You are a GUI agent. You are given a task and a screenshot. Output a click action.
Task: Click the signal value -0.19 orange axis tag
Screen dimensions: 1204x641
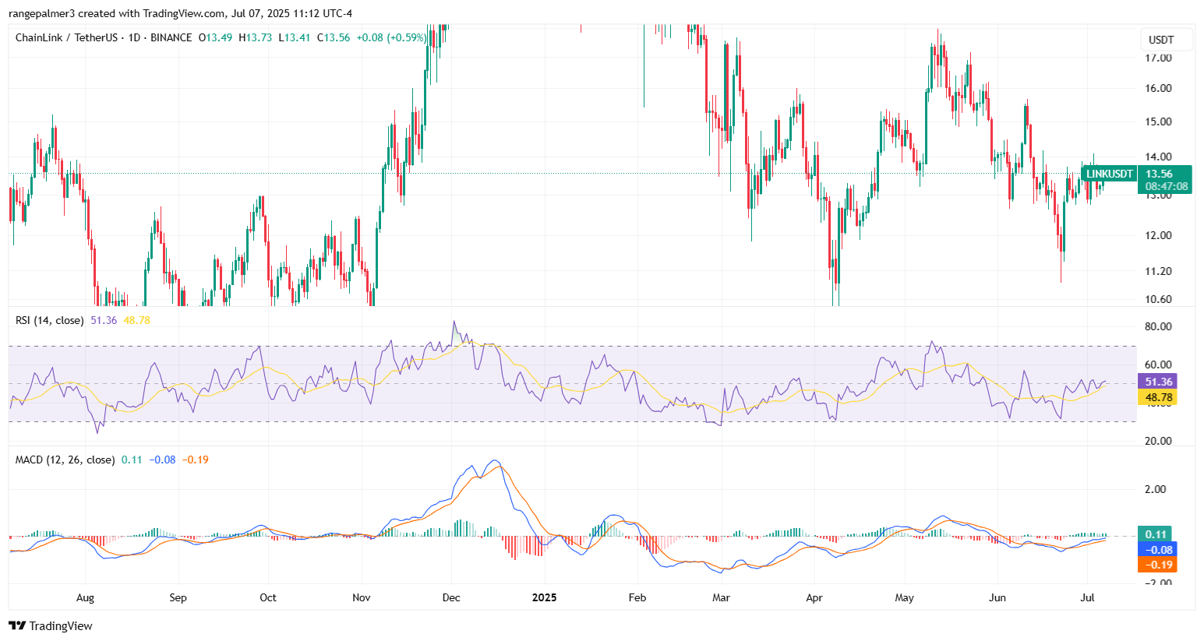tap(1158, 565)
